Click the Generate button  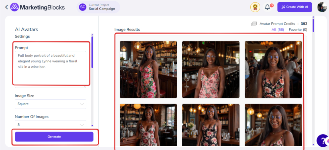(x=54, y=137)
